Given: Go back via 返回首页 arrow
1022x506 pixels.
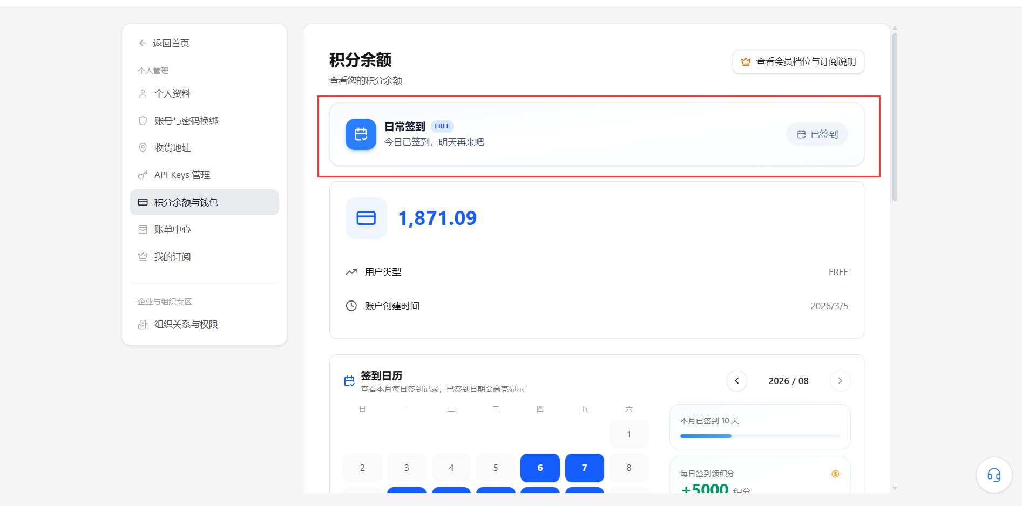Looking at the screenshot, I should point(143,43).
